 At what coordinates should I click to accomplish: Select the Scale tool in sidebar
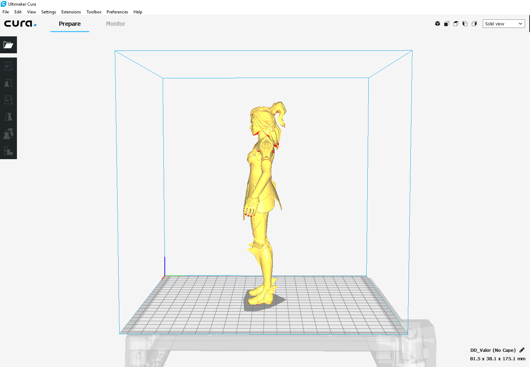click(x=8, y=83)
